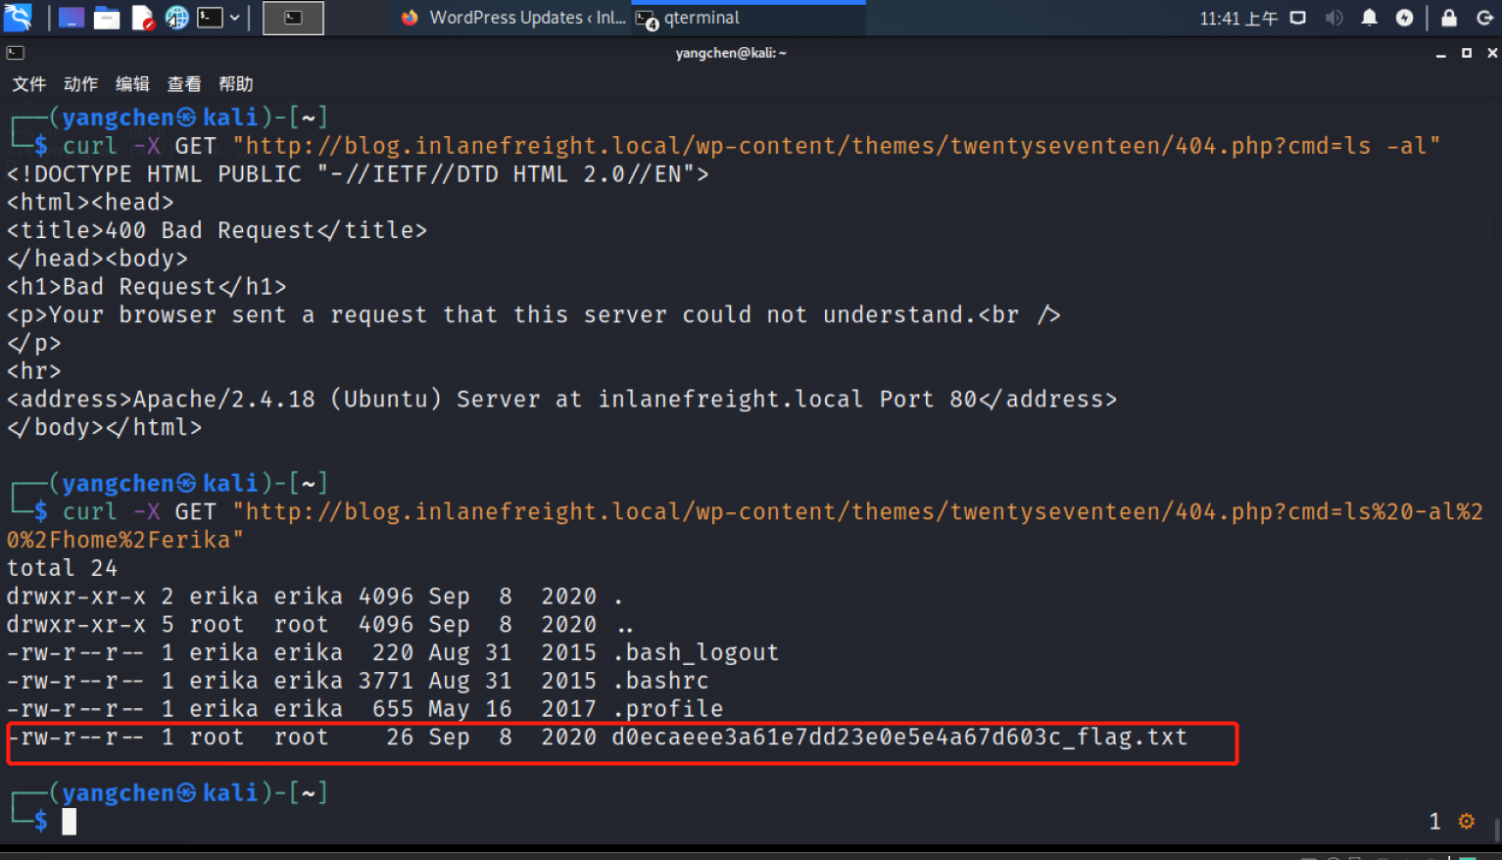Open the 编辑 menu

coord(132,84)
